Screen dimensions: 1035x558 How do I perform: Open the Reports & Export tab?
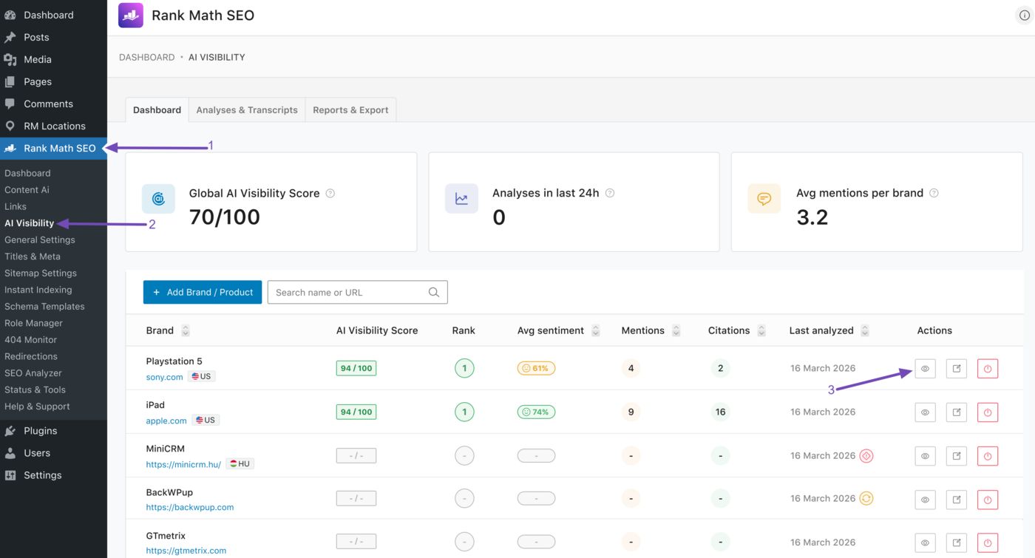350,109
